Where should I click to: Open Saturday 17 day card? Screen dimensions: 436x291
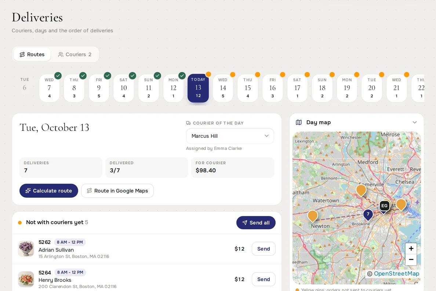point(297,88)
